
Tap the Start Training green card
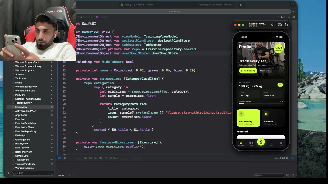click(248, 118)
